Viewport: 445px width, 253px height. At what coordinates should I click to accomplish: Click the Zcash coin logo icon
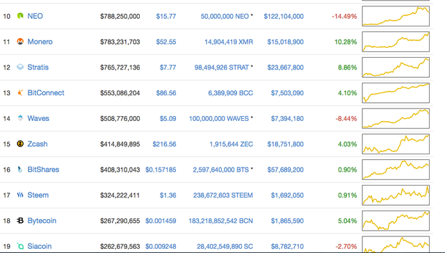20,144
